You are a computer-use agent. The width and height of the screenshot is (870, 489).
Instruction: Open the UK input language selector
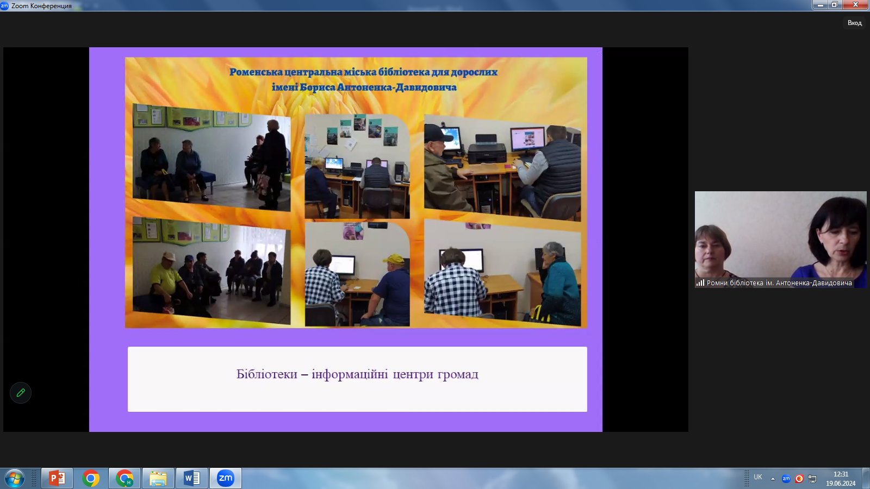tap(758, 477)
